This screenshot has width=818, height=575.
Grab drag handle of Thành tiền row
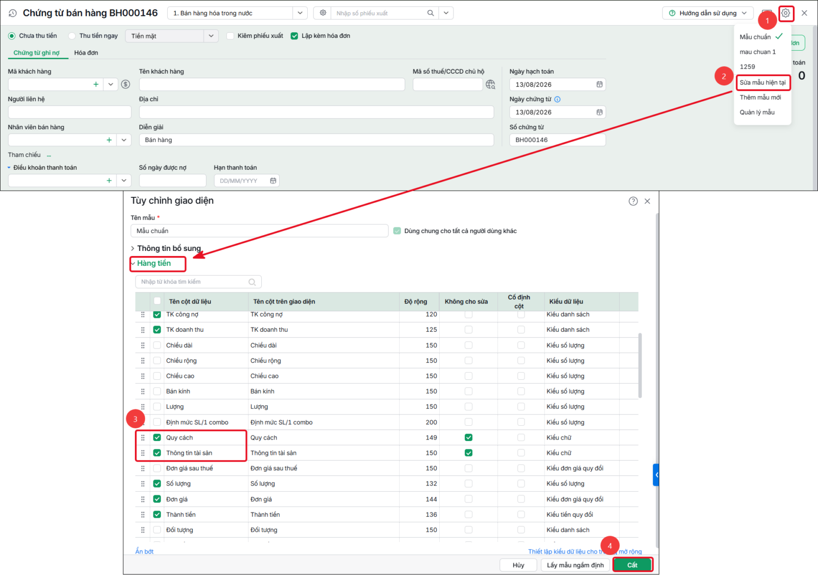pyautogui.click(x=143, y=515)
